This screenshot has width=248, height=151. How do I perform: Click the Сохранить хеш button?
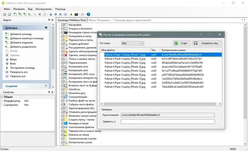207,43
